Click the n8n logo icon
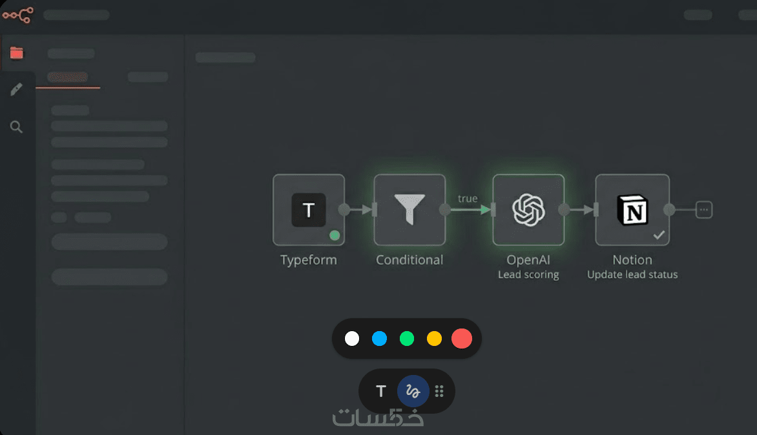The width and height of the screenshot is (757, 435). click(x=18, y=15)
